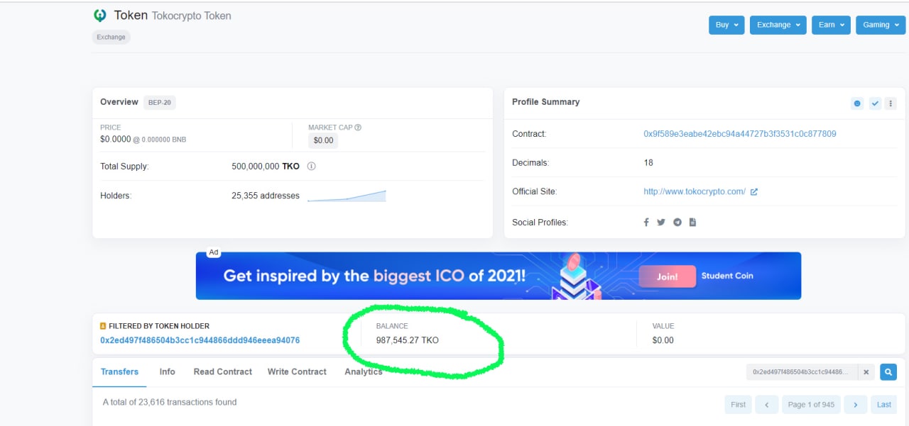Click the Tokocrypto token logo icon
909x426 pixels.
pyautogui.click(x=100, y=16)
